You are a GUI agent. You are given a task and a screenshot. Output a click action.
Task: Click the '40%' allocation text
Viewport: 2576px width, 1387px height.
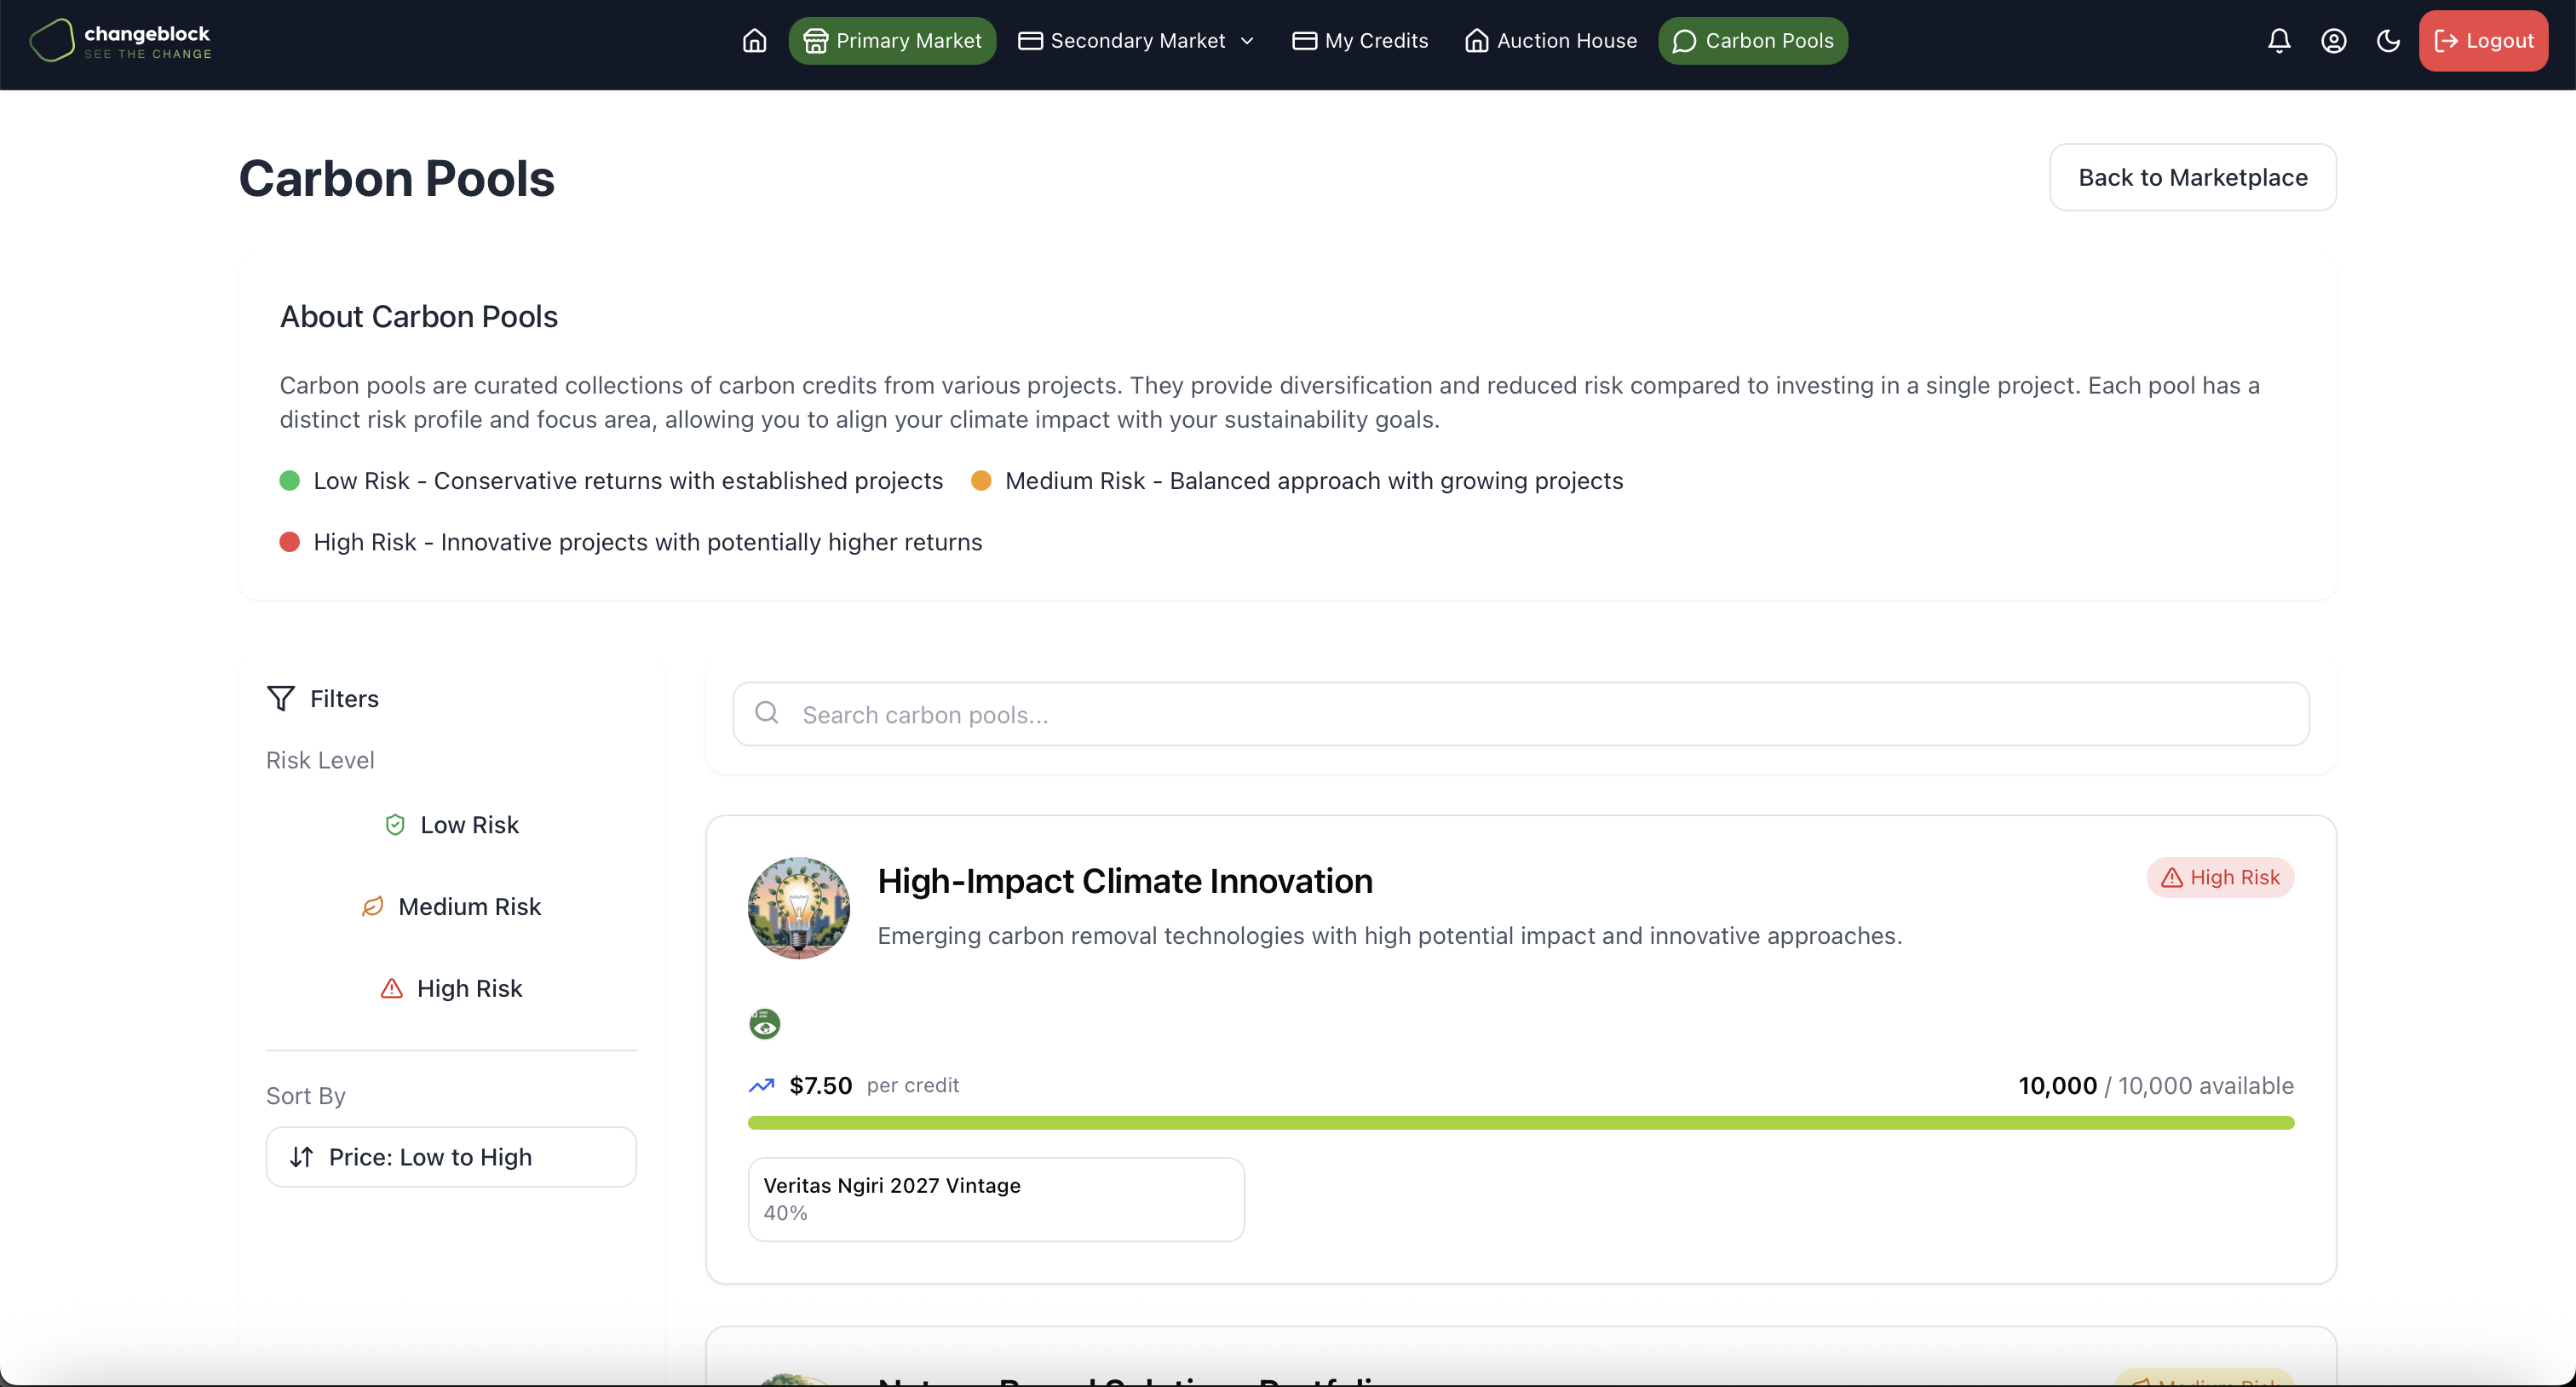click(x=785, y=1213)
